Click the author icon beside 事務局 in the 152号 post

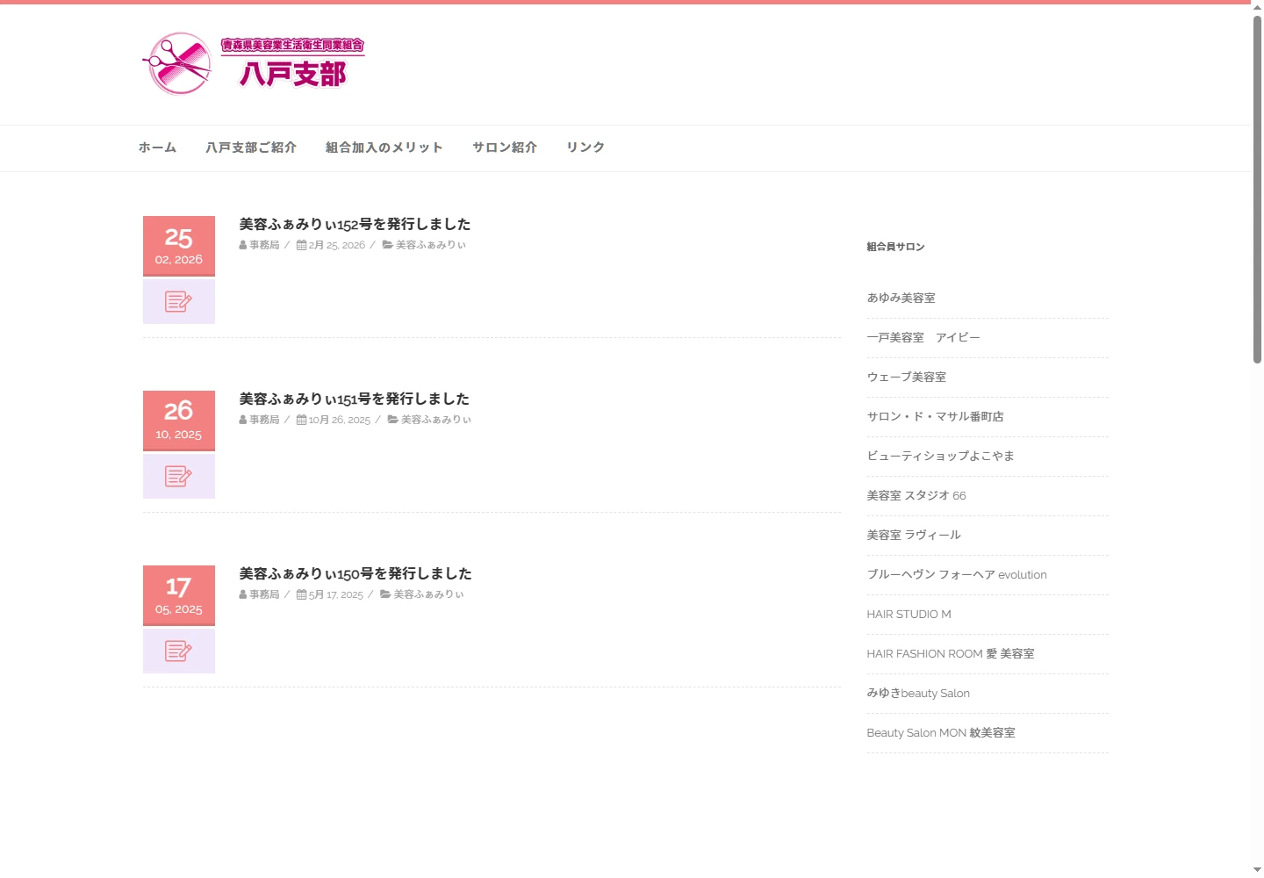tap(243, 245)
